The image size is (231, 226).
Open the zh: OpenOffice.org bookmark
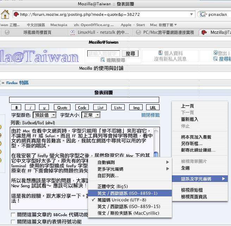[94, 25]
